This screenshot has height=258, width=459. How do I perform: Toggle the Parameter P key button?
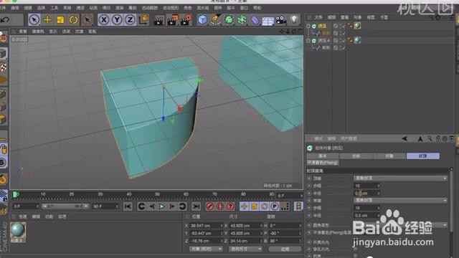275,206
